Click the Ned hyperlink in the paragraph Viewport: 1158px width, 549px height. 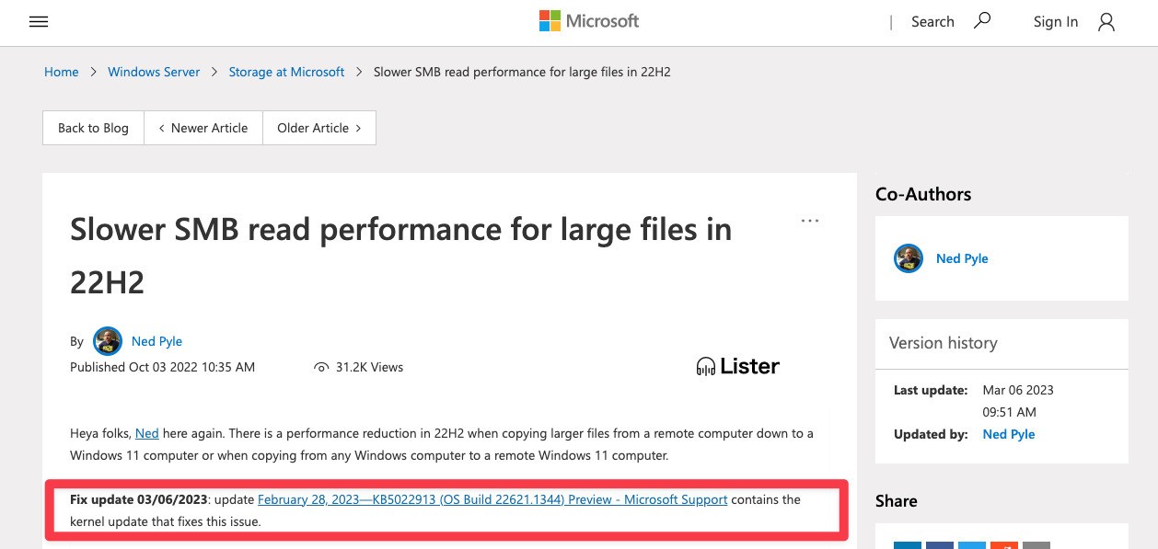click(x=146, y=433)
